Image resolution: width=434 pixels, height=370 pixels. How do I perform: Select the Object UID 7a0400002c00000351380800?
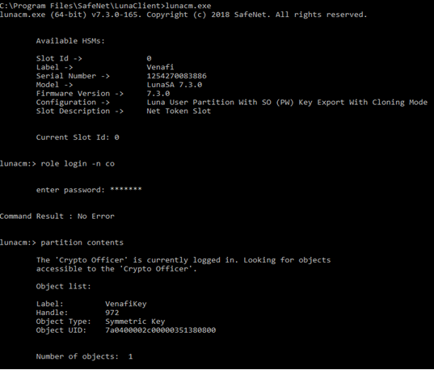[161, 330]
